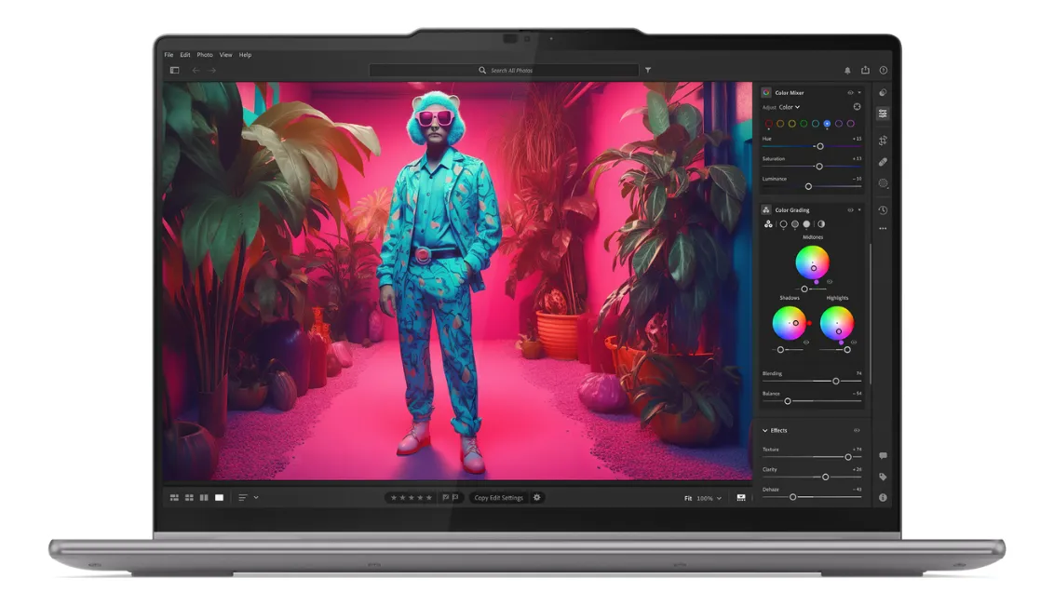
Task: Open the Adjust Color dropdown
Action: pos(790,107)
